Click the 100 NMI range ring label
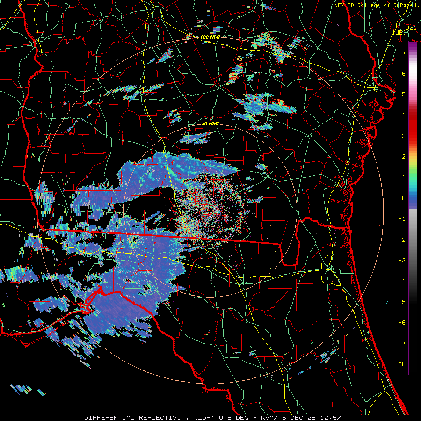 coord(210,37)
